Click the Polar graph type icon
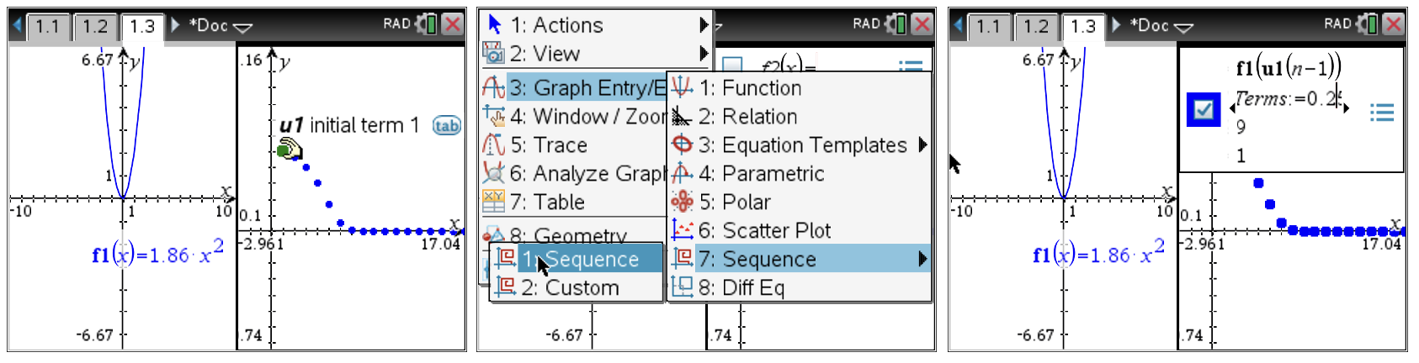Screen dimensions: 1419x363 click(x=682, y=202)
